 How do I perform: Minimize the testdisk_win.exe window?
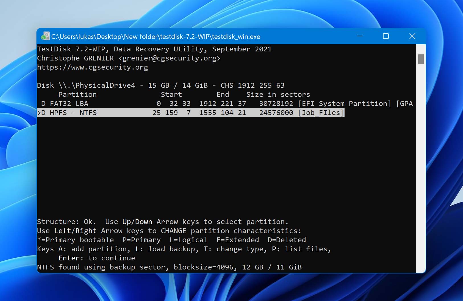(360, 36)
